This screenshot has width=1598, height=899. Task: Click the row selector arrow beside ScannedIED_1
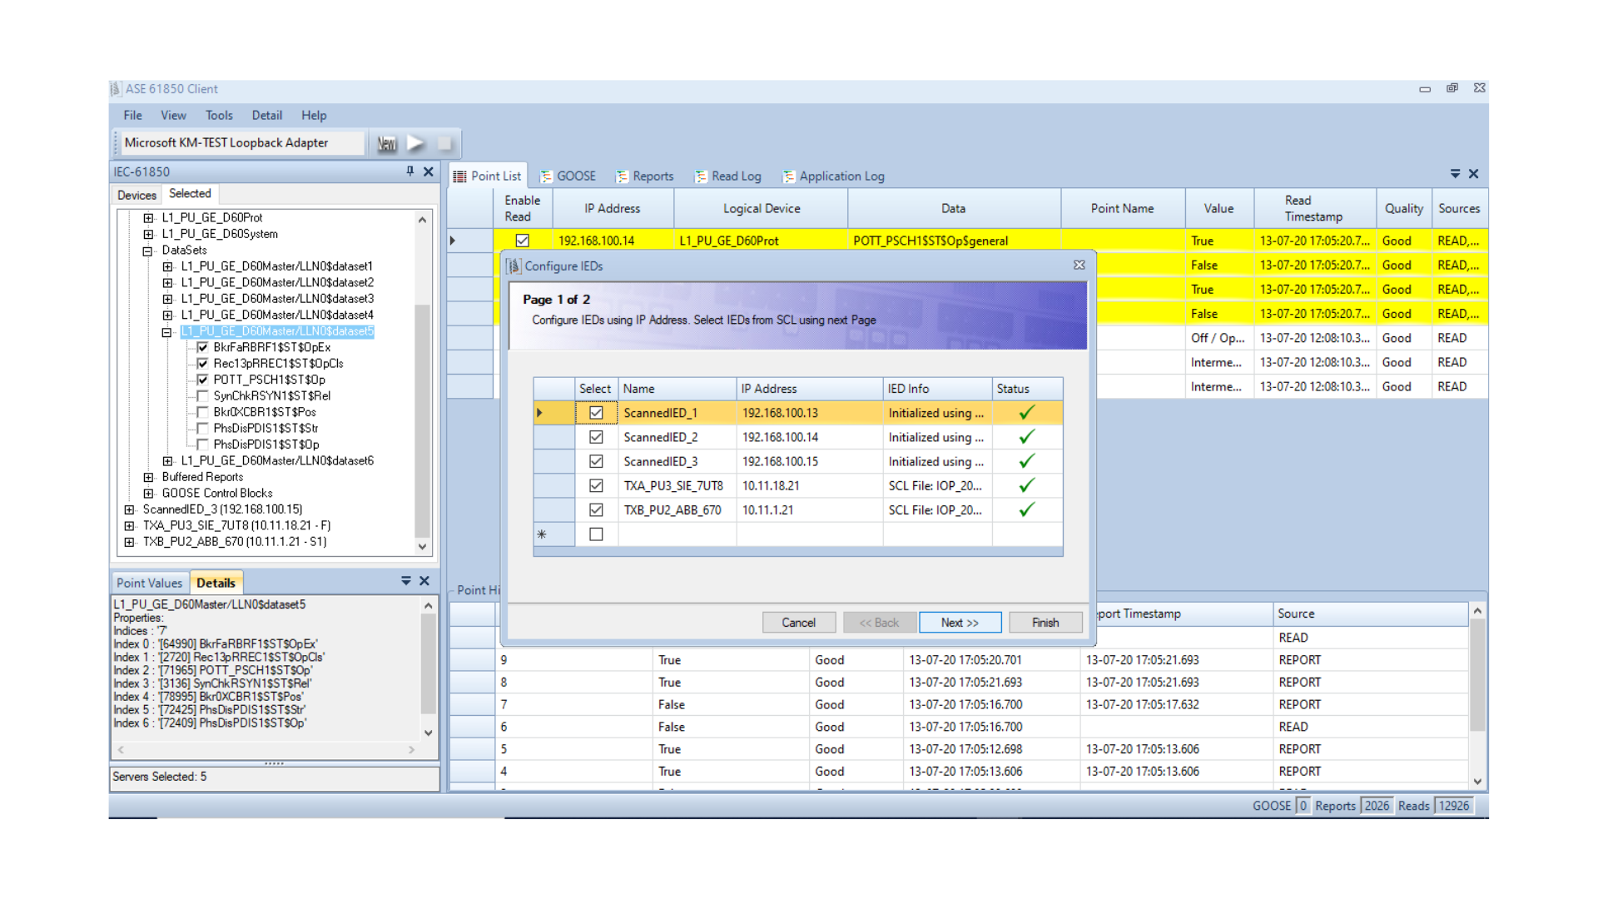tap(540, 413)
